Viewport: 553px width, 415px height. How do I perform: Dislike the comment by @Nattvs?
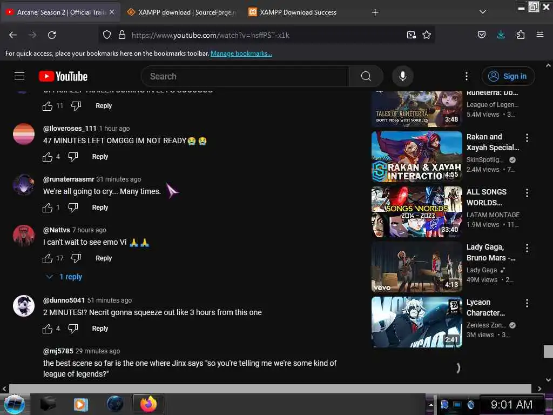[76, 258]
